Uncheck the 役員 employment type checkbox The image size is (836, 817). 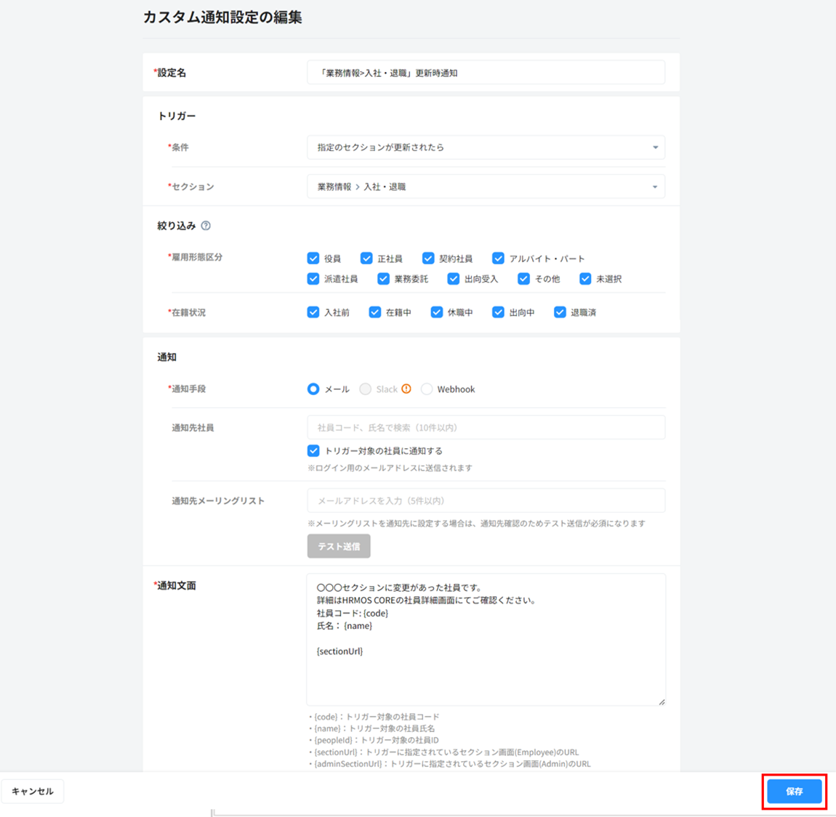click(x=313, y=259)
